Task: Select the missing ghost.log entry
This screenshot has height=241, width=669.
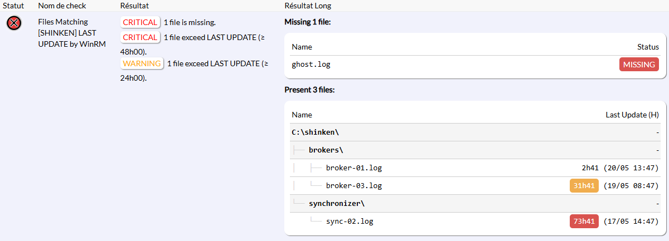Action: point(475,65)
